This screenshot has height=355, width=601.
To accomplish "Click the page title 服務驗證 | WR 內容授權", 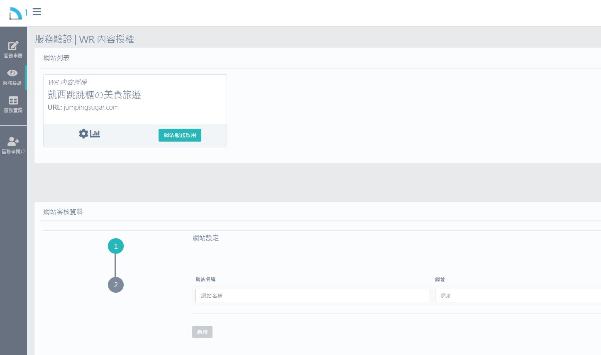I will (x=84, y=39).
